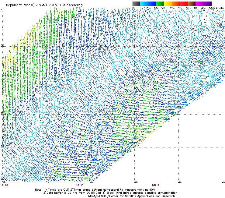Click the "15" label under the color bar
Screen dimensions: 225x198
point(156,8)
